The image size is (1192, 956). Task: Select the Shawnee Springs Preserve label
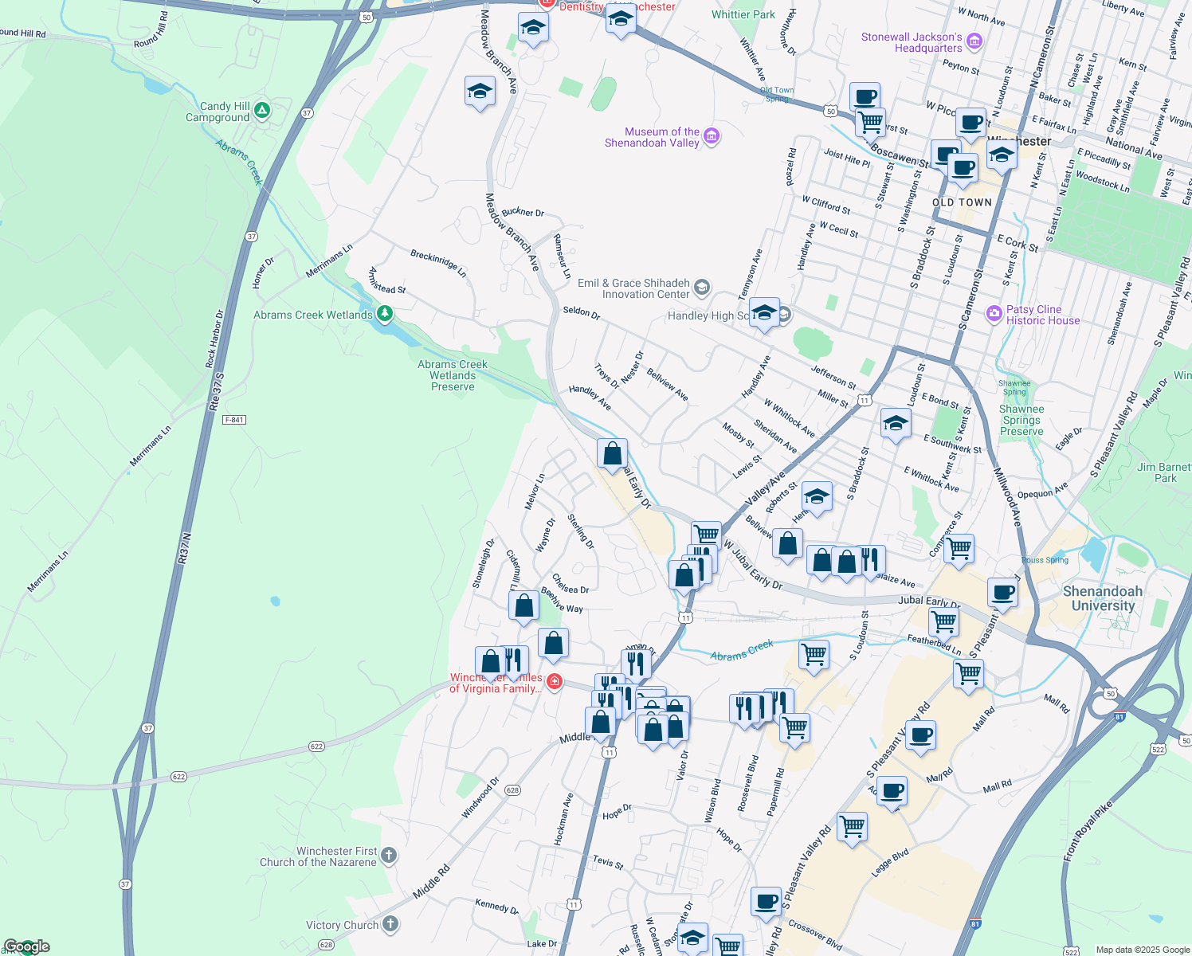pos(1021,420)
